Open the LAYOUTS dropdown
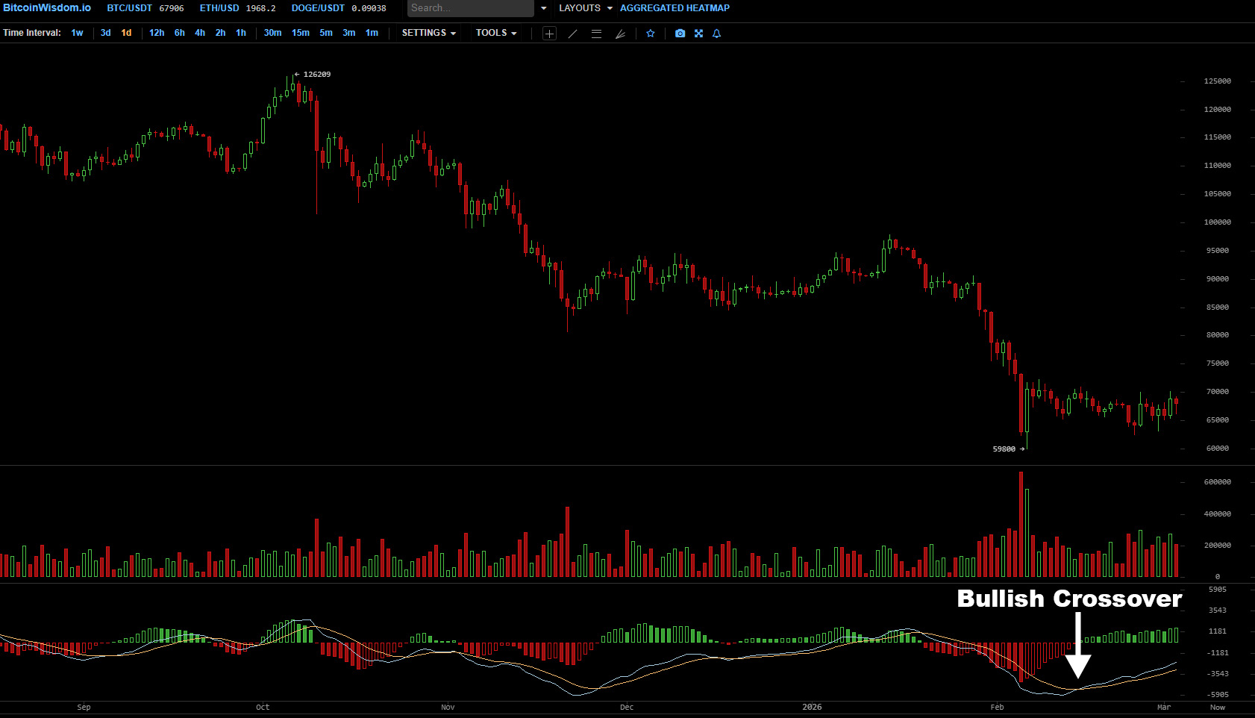The width and height of the screenshot is (1255, 718). point(585,8)
